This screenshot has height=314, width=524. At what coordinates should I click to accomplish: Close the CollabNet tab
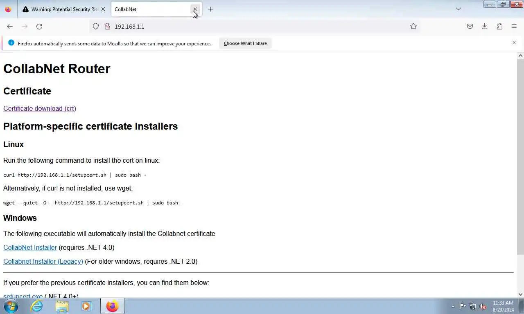click(x=195, y=9)
